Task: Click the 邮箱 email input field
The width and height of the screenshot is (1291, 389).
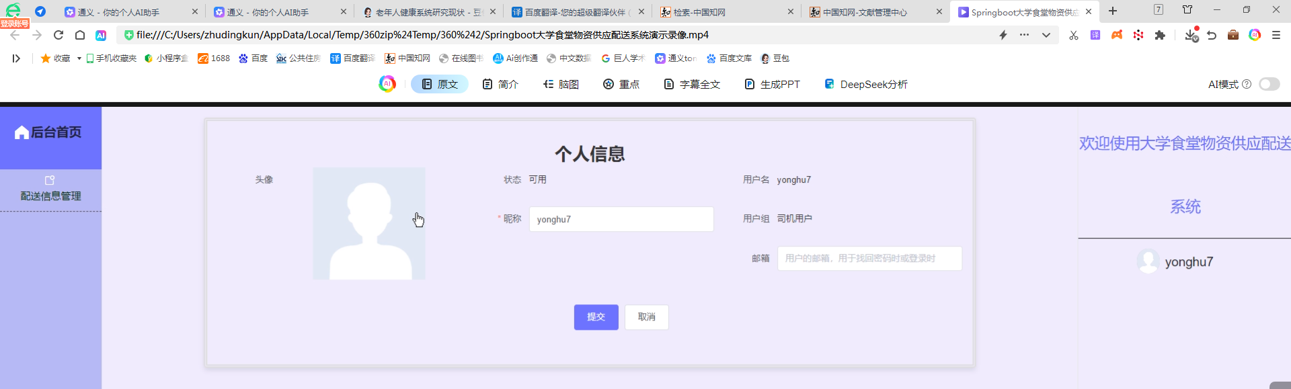Action: pyautogui.click(x=869, y=259)
